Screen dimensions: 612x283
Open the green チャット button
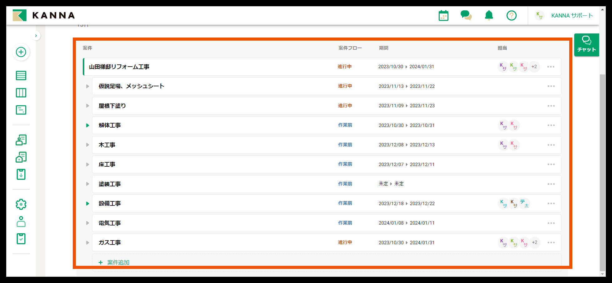[586, 45]
